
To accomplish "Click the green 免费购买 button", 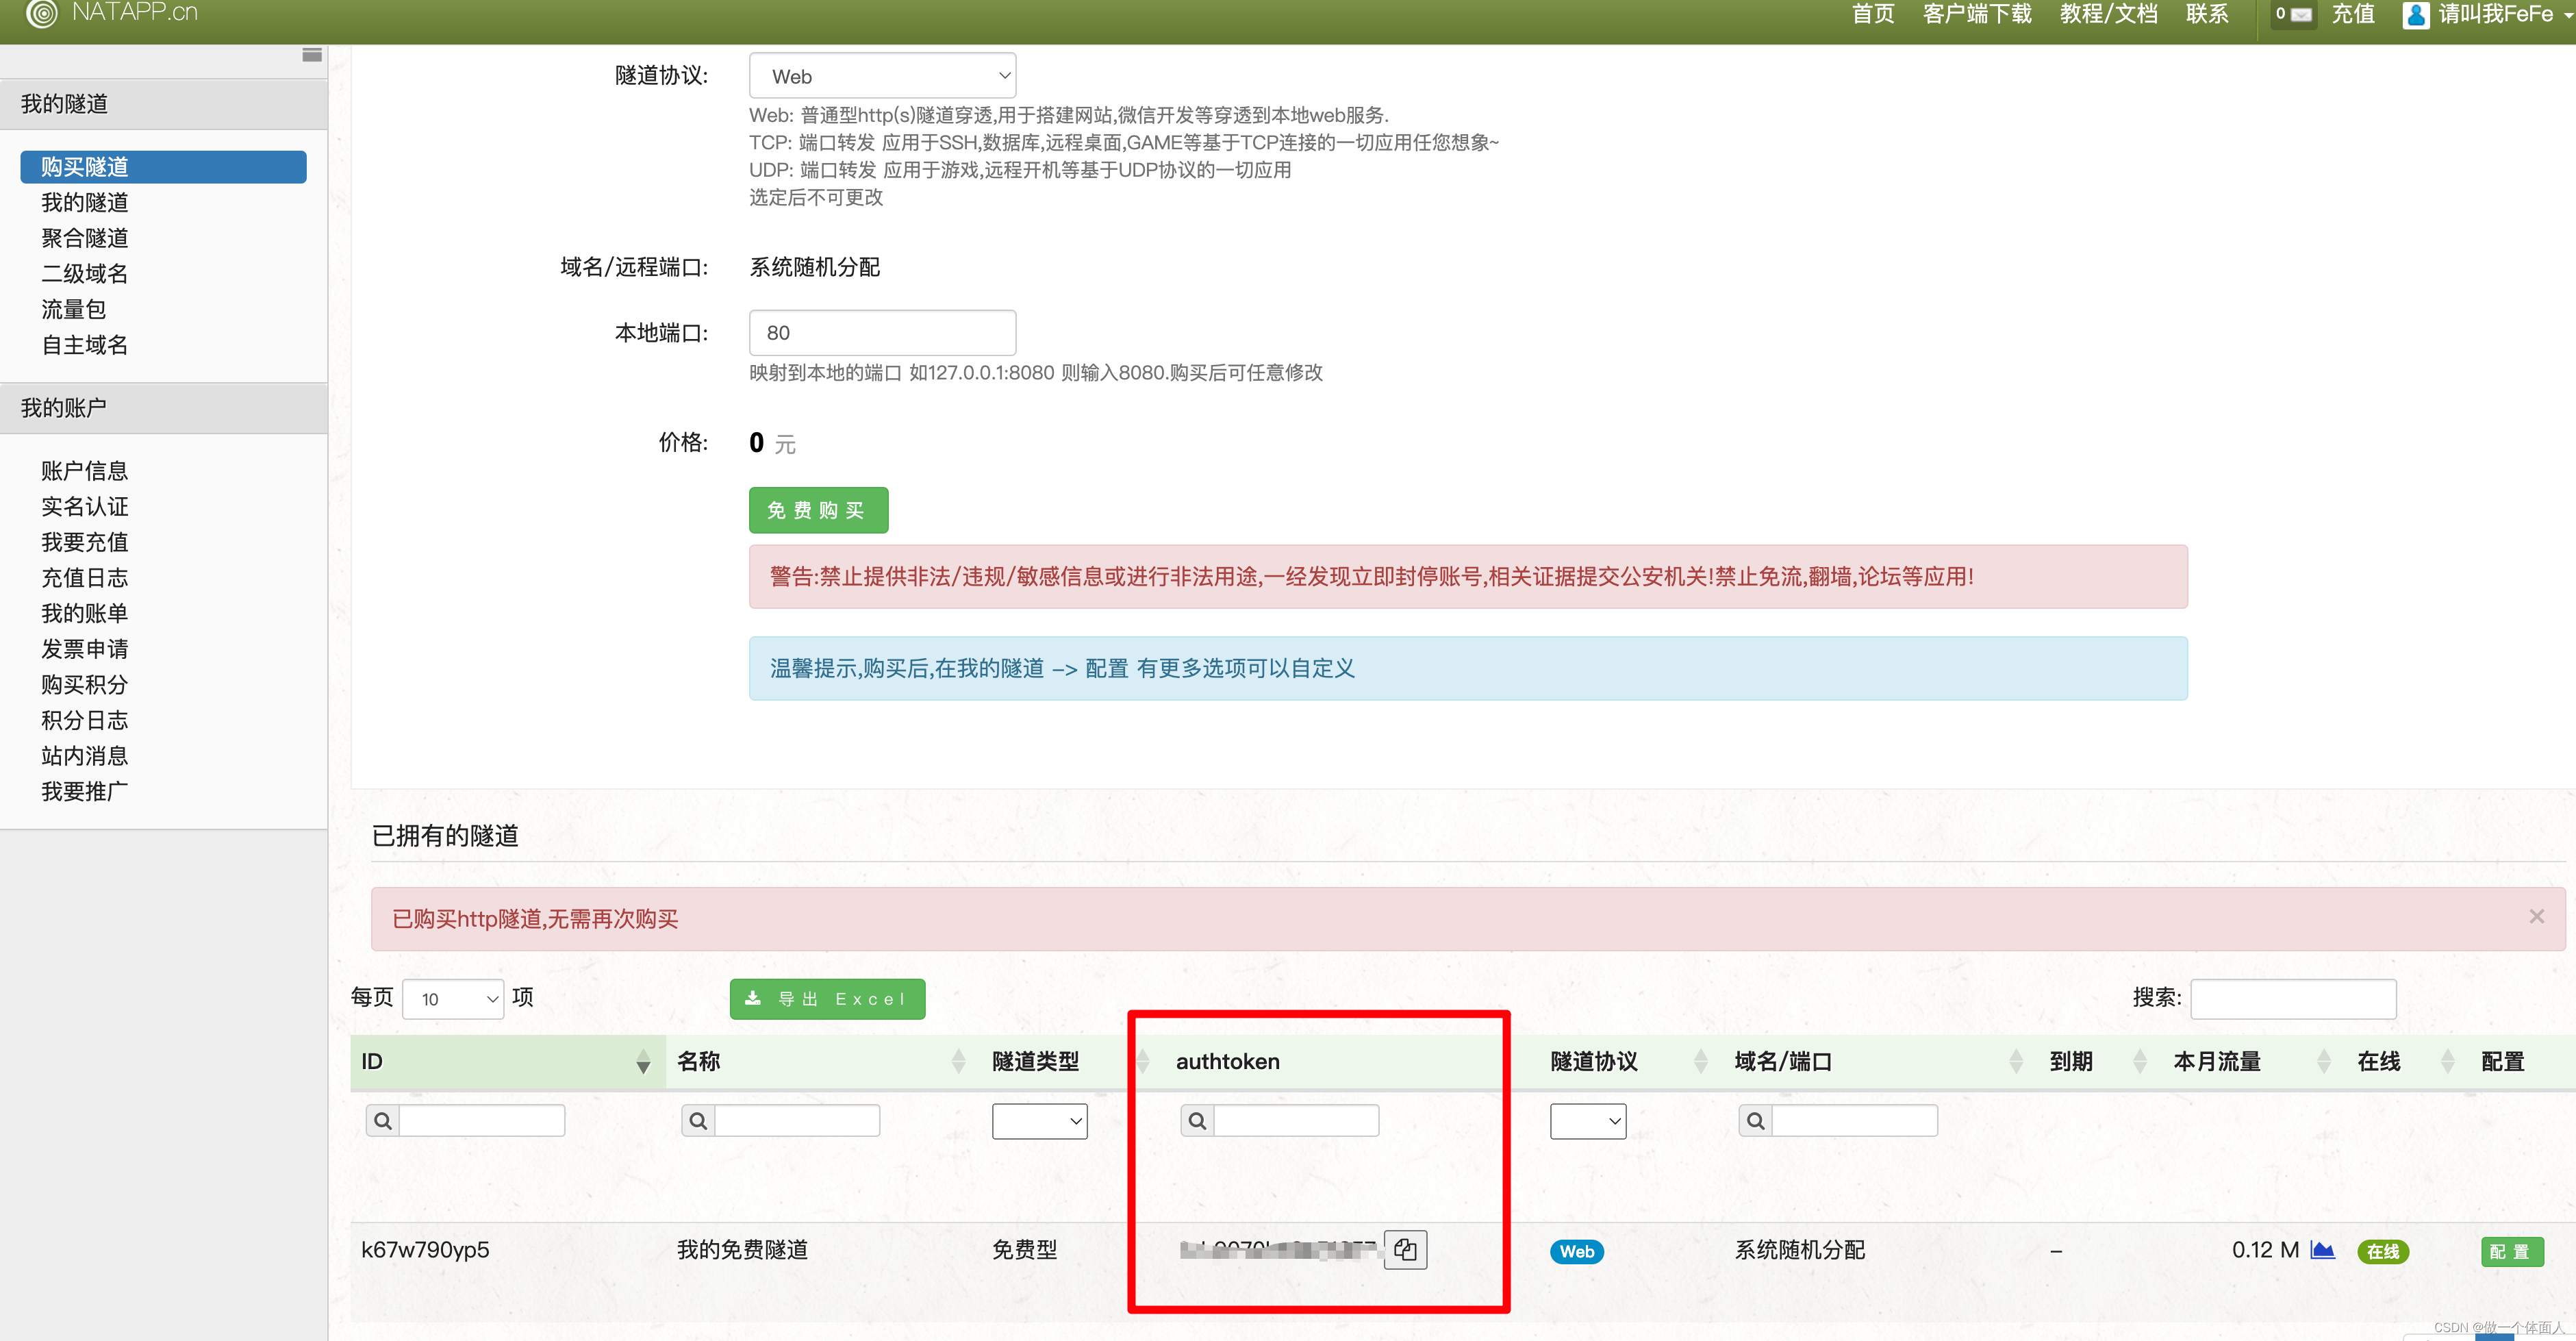I will click(x=818, y=510).
